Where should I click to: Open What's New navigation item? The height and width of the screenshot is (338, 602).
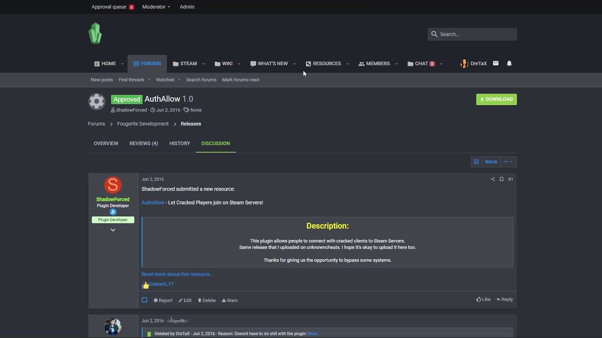click(x=269, y=64)
